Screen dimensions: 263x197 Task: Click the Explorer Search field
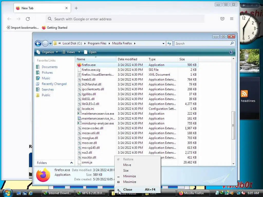point(205,44)
